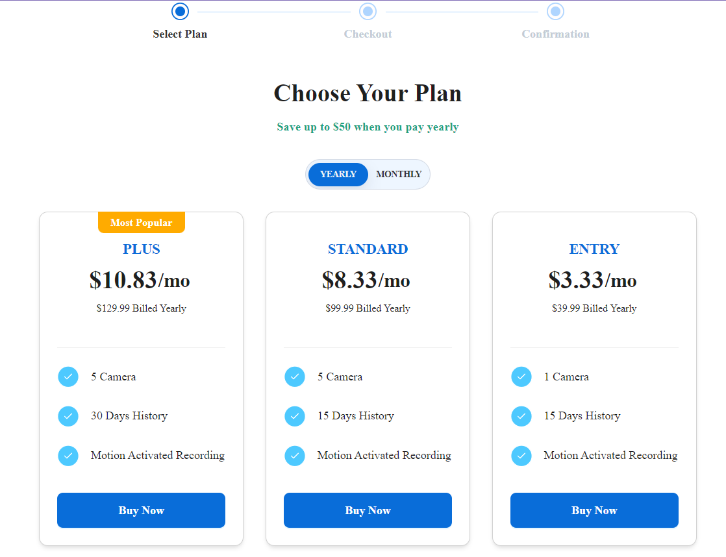This screenshot has height=557, width=726.
Task: Click the Select Plan step circle
Action: tap(180, 11)
